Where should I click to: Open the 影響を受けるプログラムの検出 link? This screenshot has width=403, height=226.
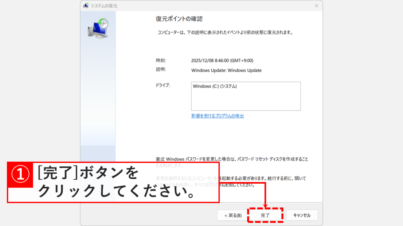[217, 115]
